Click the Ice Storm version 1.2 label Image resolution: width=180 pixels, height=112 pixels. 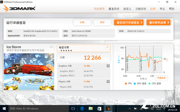(x=51, y=47)
